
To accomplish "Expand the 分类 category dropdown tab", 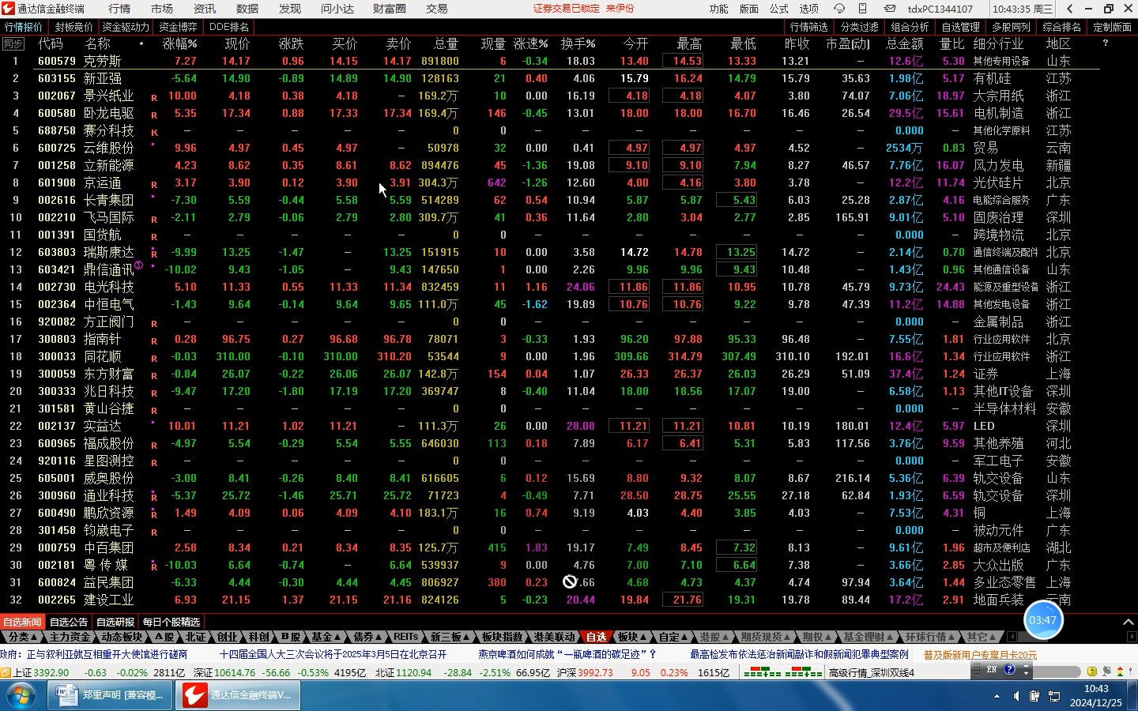I will tap(21, 638).
